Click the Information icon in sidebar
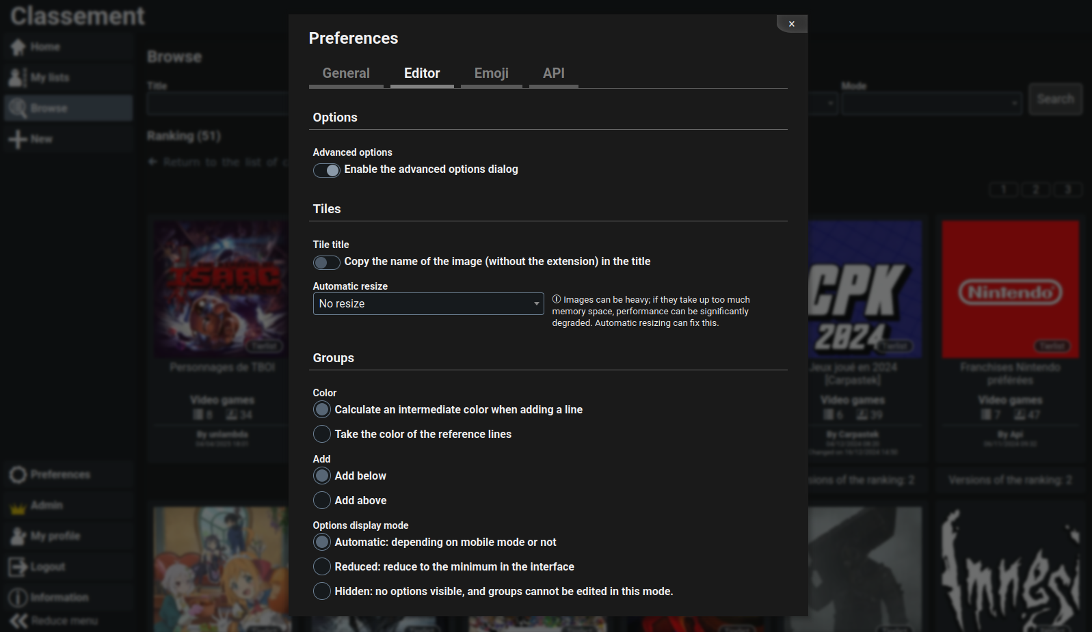1092x632 pixels. (18, 597)
